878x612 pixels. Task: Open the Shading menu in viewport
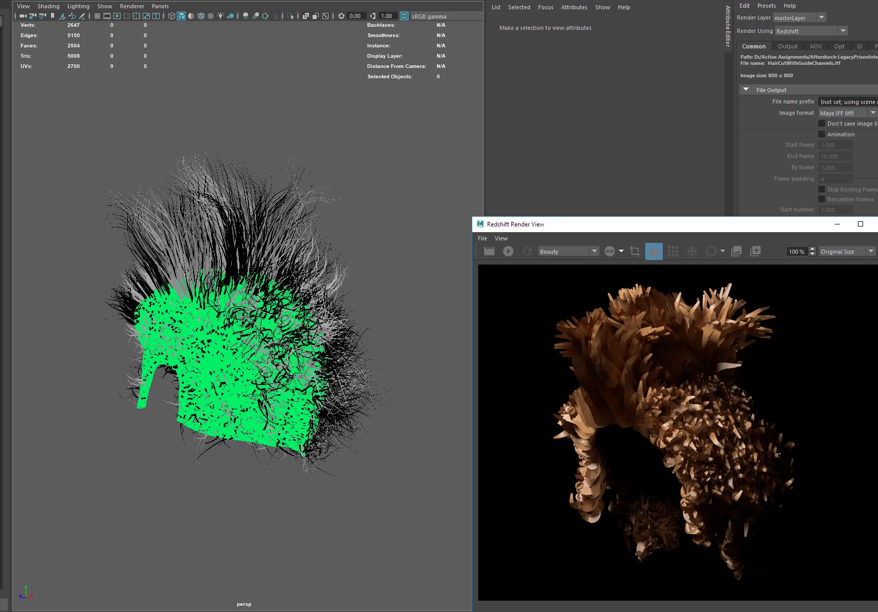pyautogui.click(x=48, y=6)
